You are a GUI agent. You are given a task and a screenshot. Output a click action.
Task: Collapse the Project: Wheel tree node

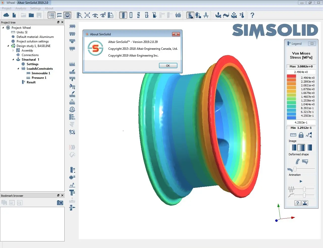3,28
